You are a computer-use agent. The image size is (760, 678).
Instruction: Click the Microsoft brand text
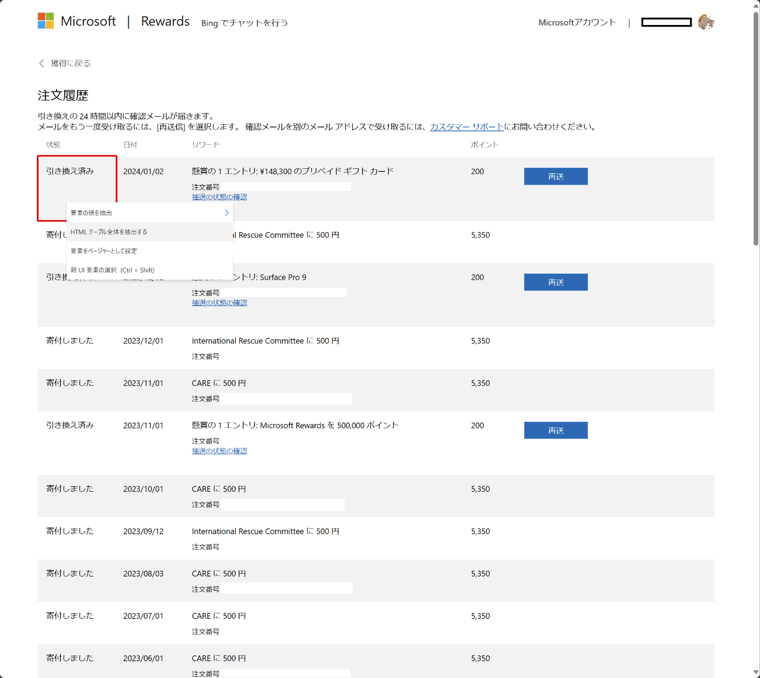[88, 21]
